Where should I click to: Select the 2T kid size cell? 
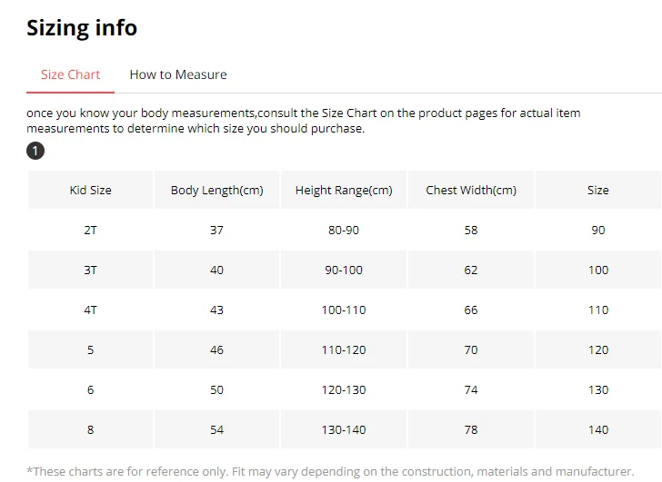[90, 230]
